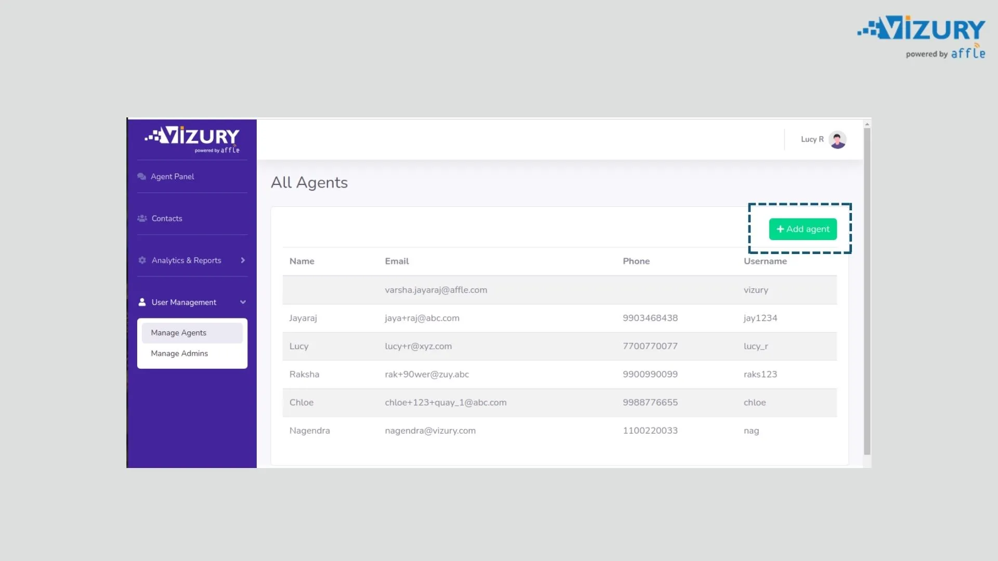998x561 pixels.
Task: Click email lucy+r@xyz.com
Action: (x=418, y=346)
